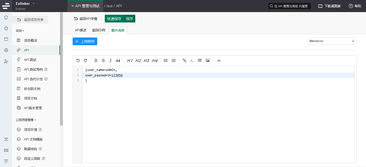Insert a table using the table icon
This screenshot has width=366, height=167.
pyautogui.click(x=200, y=60)
